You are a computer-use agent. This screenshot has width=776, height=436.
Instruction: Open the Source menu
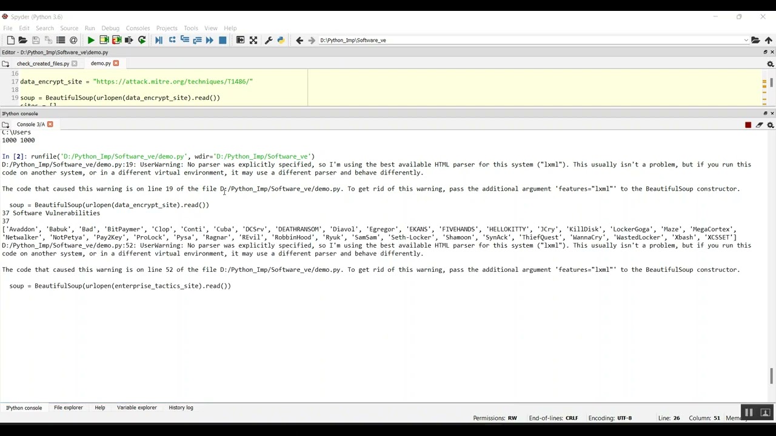[69, 28]
